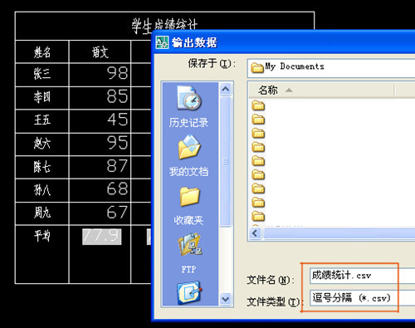This screenshot has height=328, width=415.
Task: Select the sixth folder in the file list
Action: pyautogui.click(x=258, y=174)
